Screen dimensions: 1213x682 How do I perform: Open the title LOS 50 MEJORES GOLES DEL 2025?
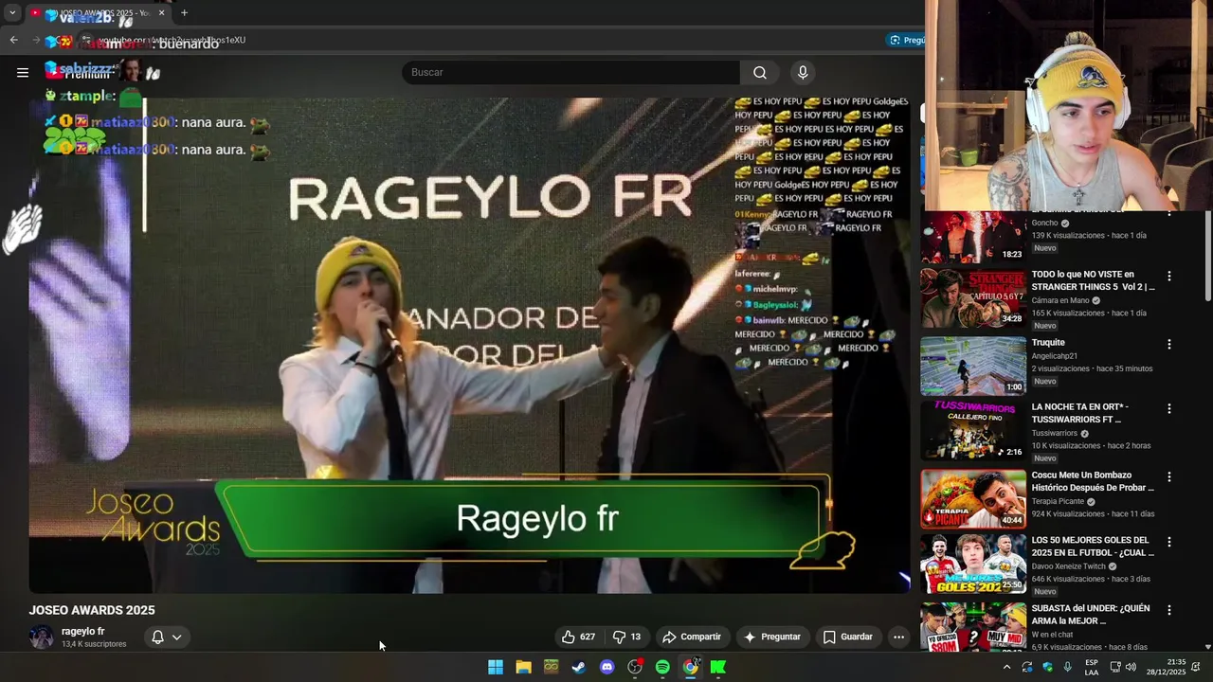pos(1093,547)
